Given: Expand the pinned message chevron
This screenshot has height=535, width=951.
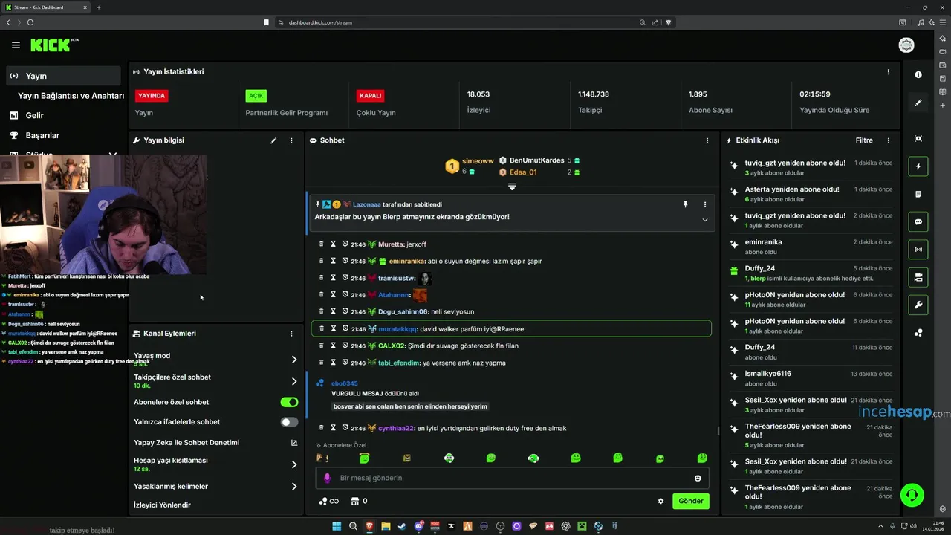Looking at the screenshot, I should pyautogui.click(x=705, y=220).
